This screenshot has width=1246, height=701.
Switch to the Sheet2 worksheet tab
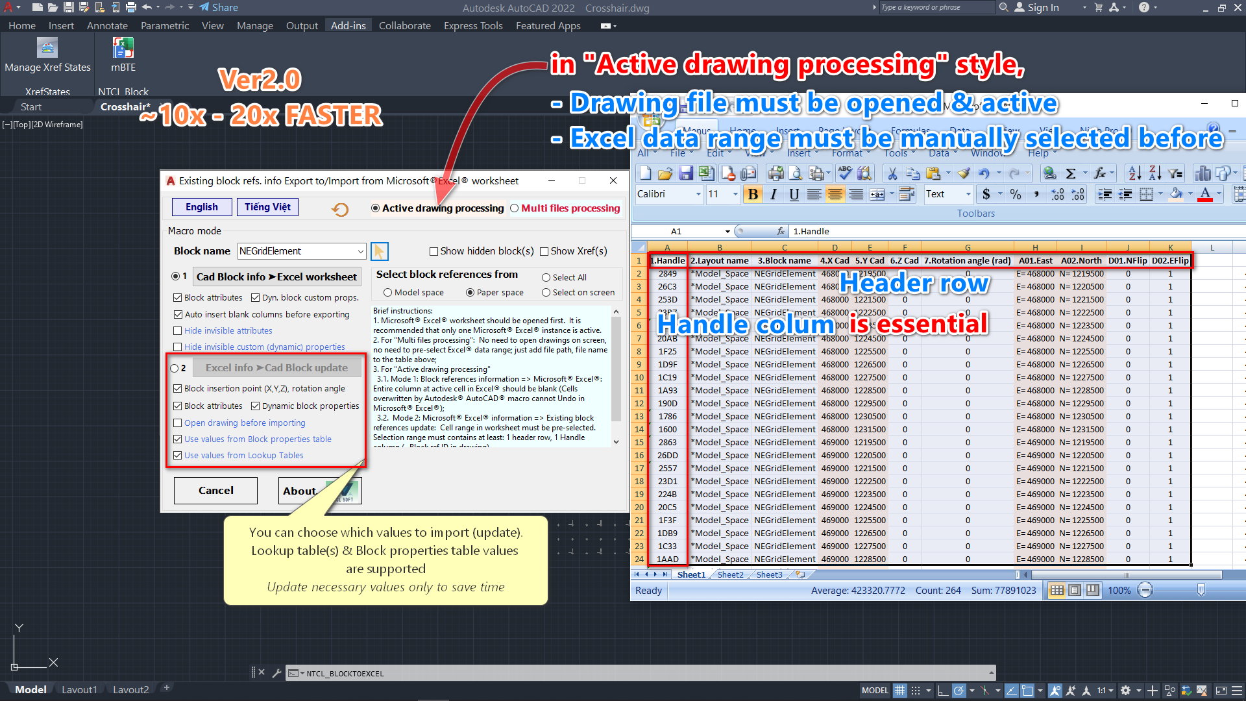[730, 575]
